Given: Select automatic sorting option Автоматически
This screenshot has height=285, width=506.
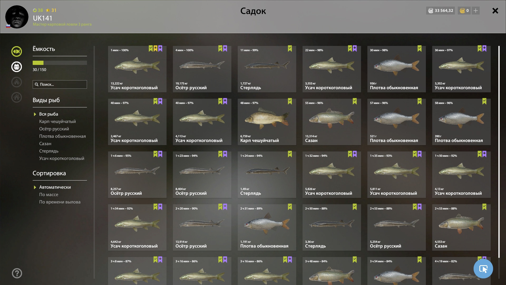Looking at the screenshot, I should pyautogui.click(x=55, y=187).
